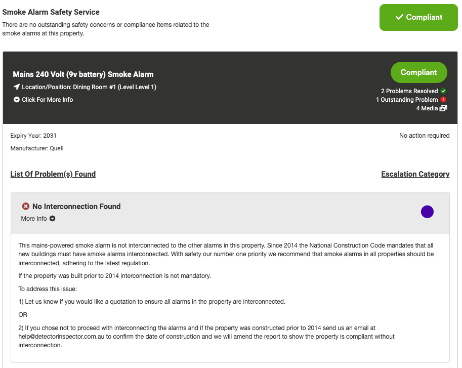Click the red X icon beside No Interconnection Found
The width and height of the screenshot is (462, 368).
click(x=26, y=206)
